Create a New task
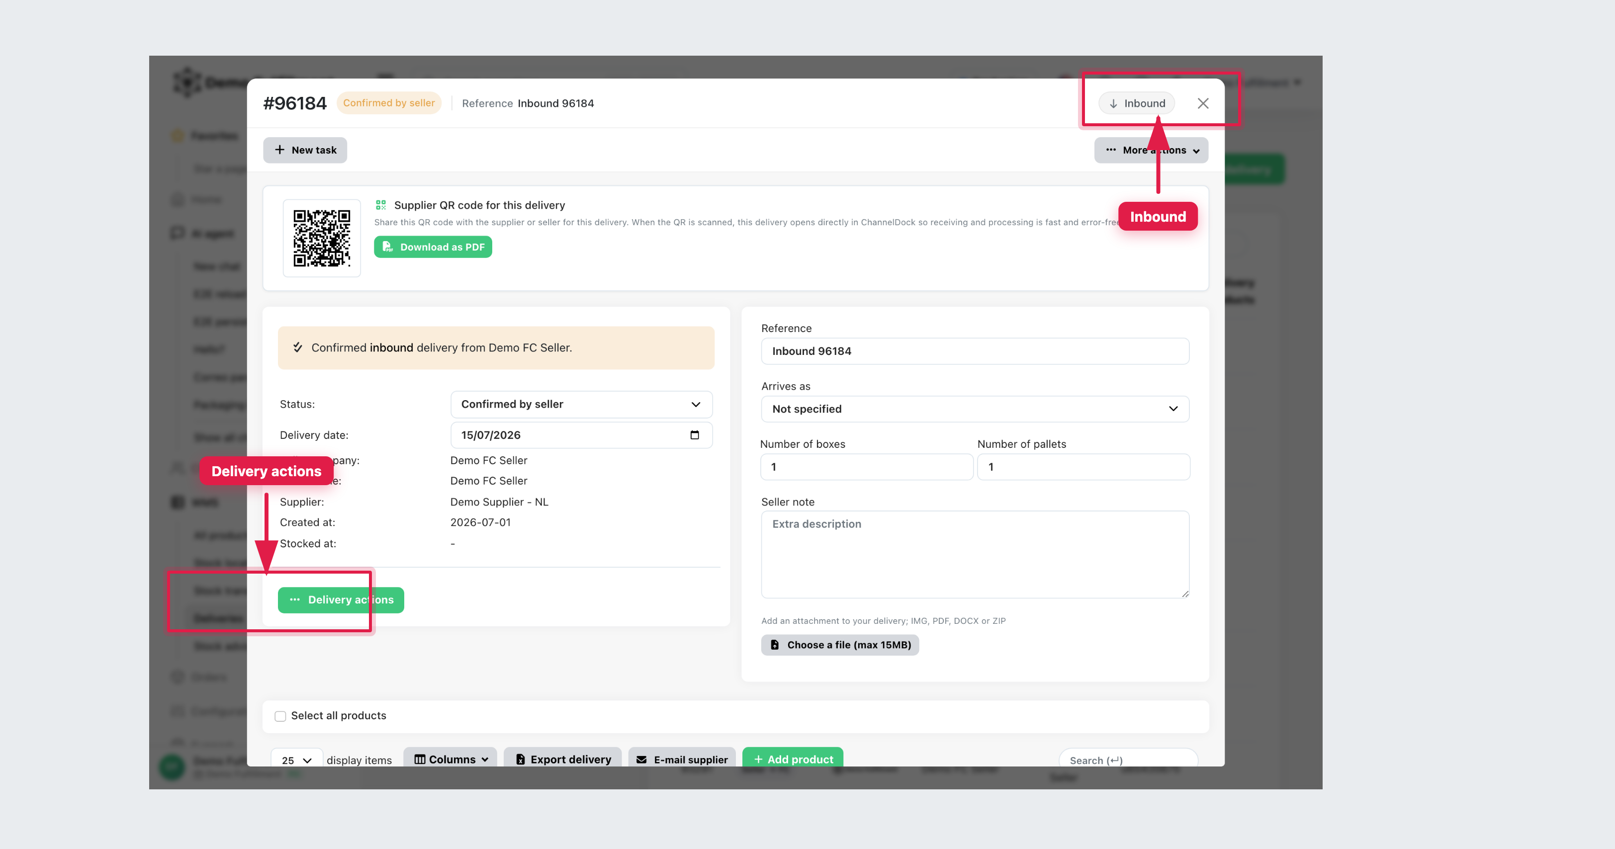Viewport: 1615px width, 849px height. (305, 151)
